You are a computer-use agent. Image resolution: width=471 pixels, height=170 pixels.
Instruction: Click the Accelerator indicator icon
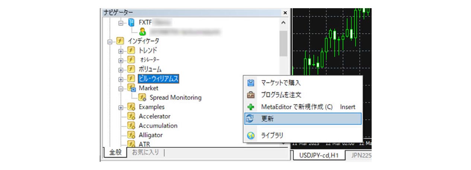(x=131, y=116)
